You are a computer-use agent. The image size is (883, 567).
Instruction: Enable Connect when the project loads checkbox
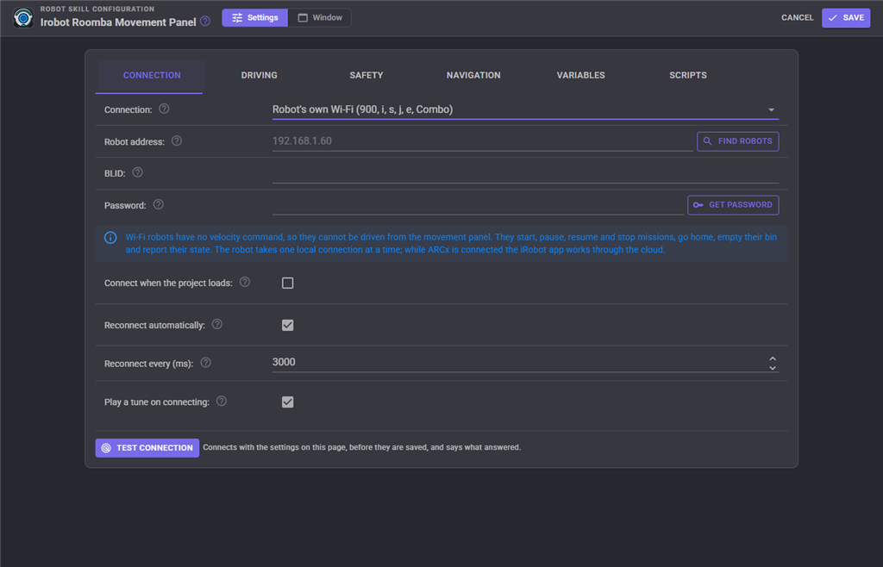[288, 283]
